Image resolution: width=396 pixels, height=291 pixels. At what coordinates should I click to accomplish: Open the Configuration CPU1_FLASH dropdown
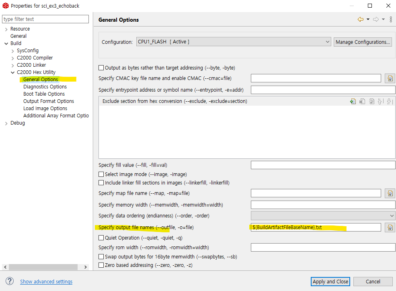pos(234,42)
